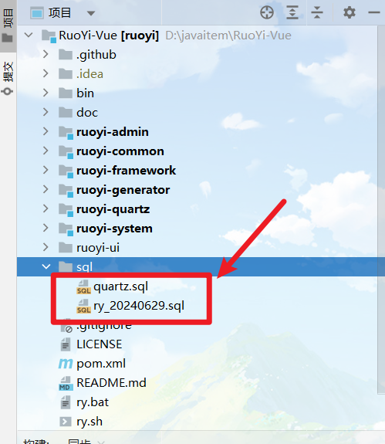Screen dimensions: 385x444
Task: Select the README.md file
Action: [x=111, y=383]
